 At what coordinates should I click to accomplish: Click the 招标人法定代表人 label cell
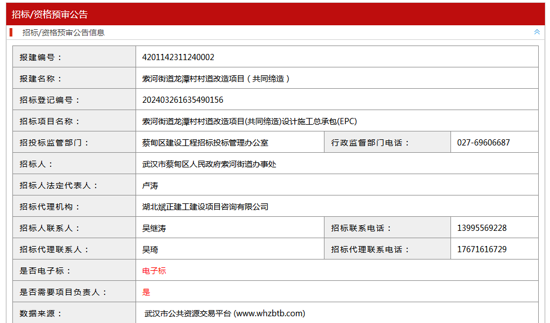point(74,185)
